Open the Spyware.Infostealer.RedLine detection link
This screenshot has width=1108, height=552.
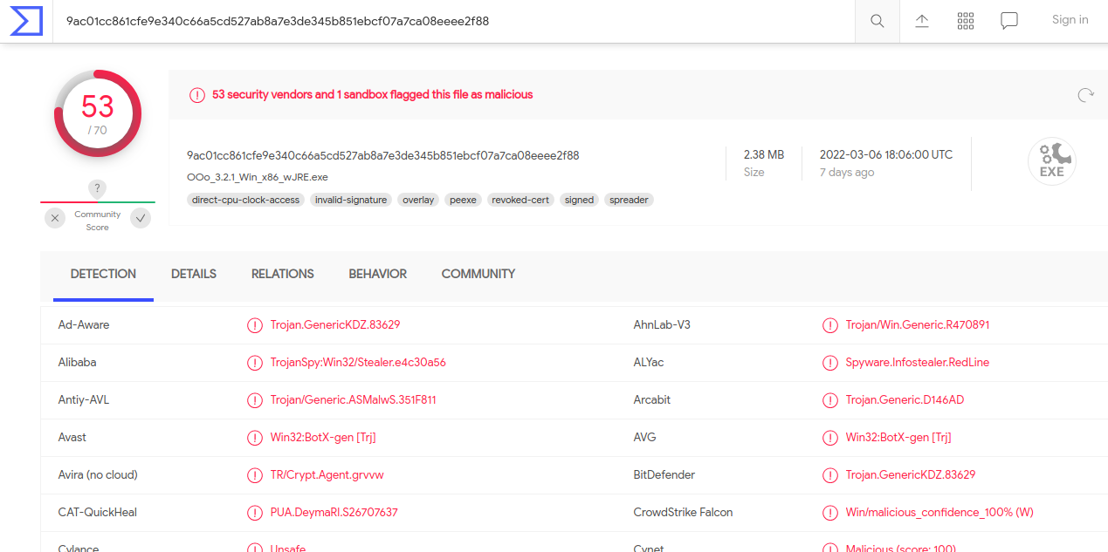pyautogui.click(x=917, y=362)
